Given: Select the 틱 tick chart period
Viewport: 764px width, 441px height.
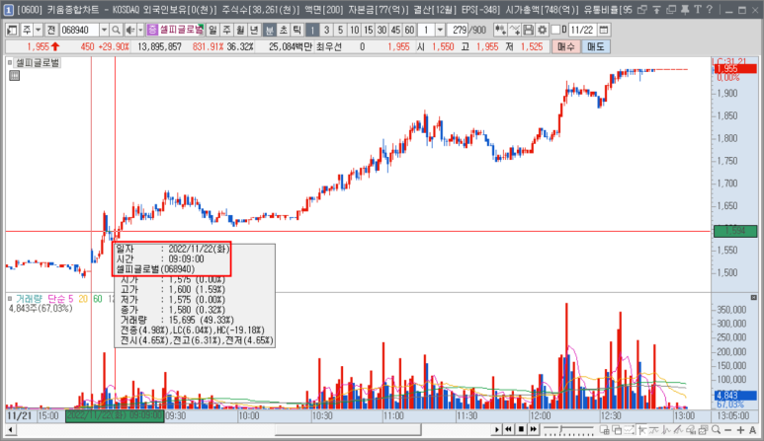Looking at the screenshot, I should point(297,31).
